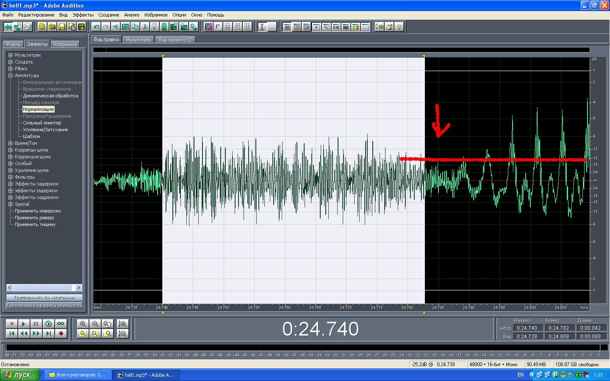Toggle the Loop playback infinity button

pos(61,324)
